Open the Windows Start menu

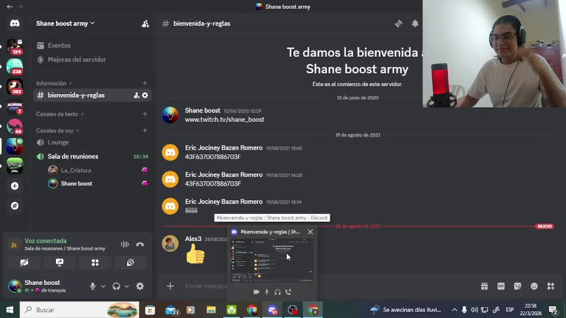(10, 310)
